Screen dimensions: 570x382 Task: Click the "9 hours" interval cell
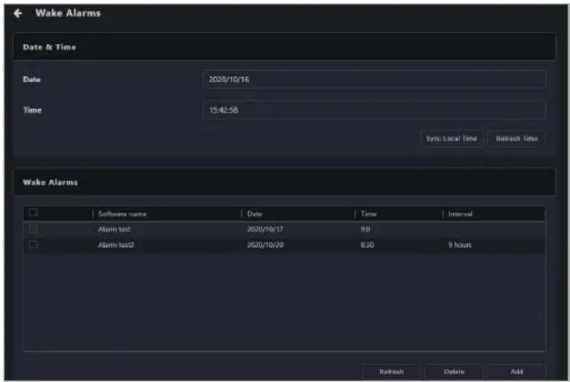coord(460,245)
